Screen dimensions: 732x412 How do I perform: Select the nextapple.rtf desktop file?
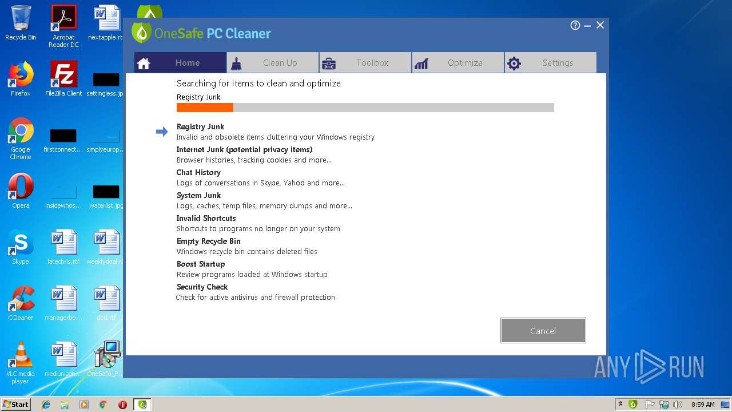pyautogui.click(x=106, y=23)
